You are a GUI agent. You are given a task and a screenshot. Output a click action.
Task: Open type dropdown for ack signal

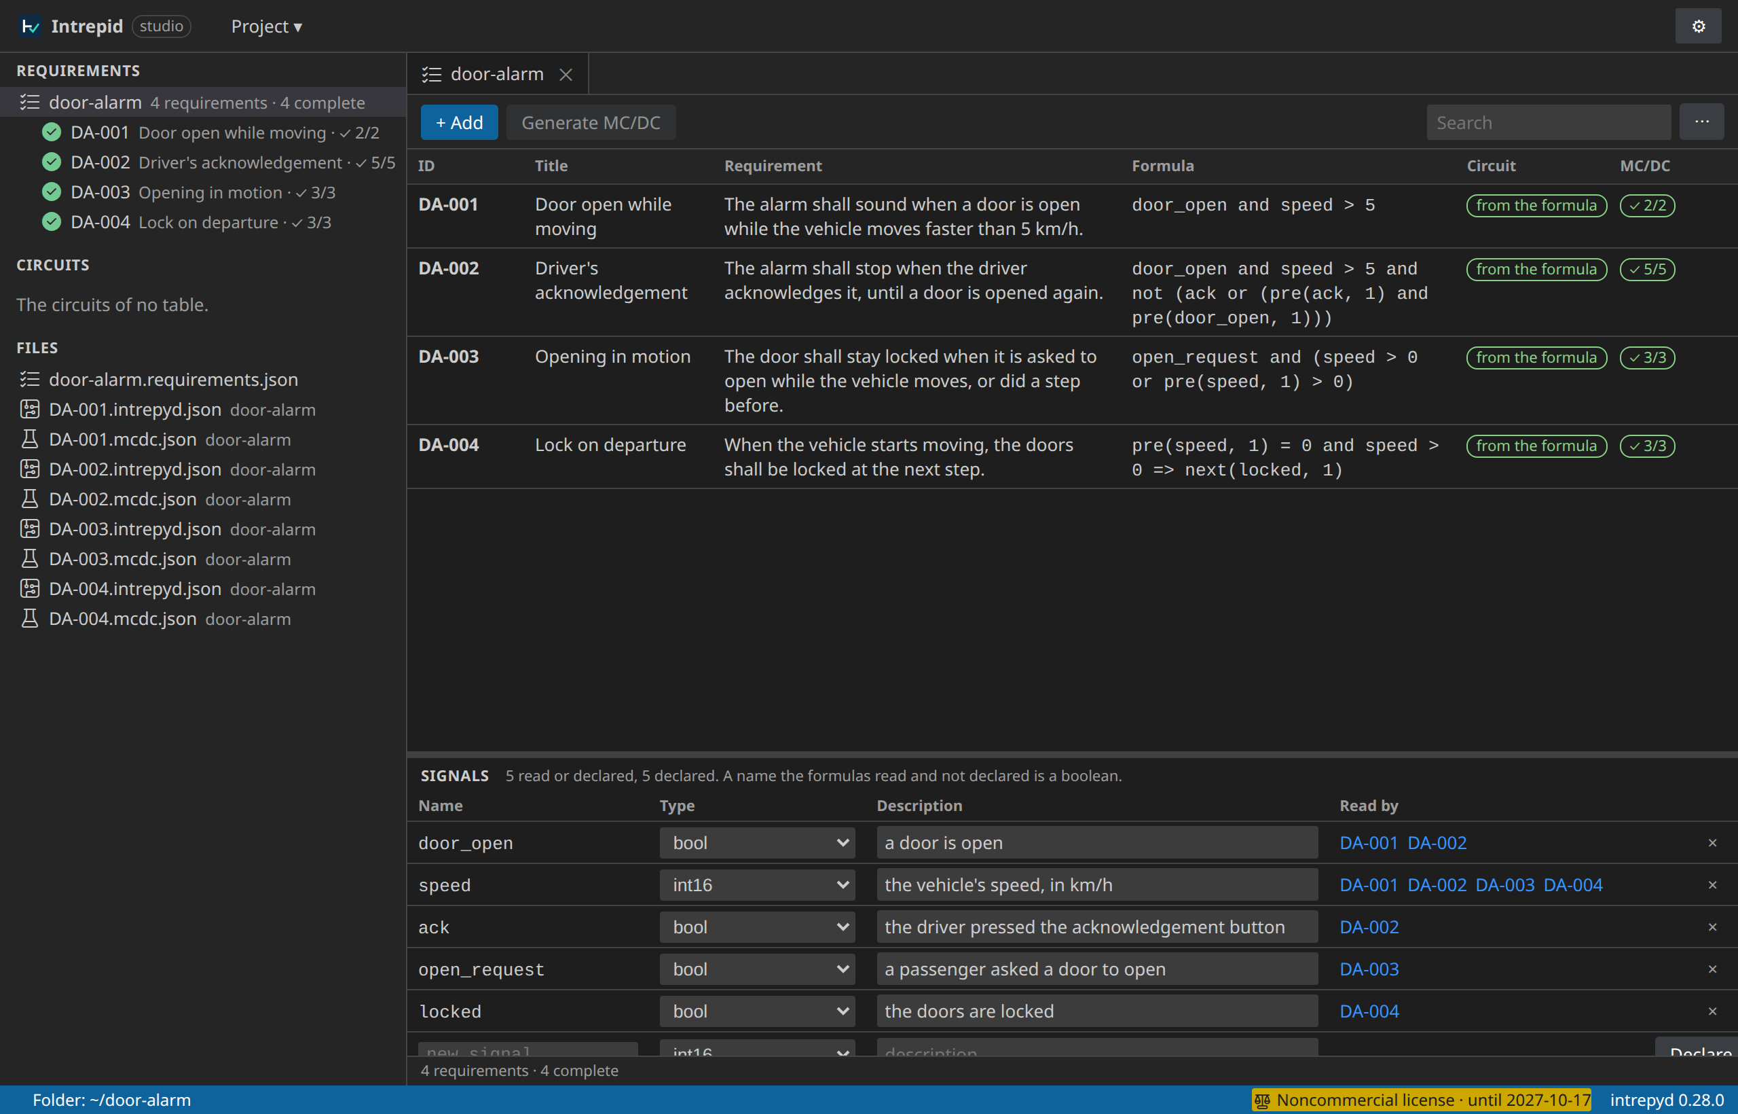click(x=757, y=927)
